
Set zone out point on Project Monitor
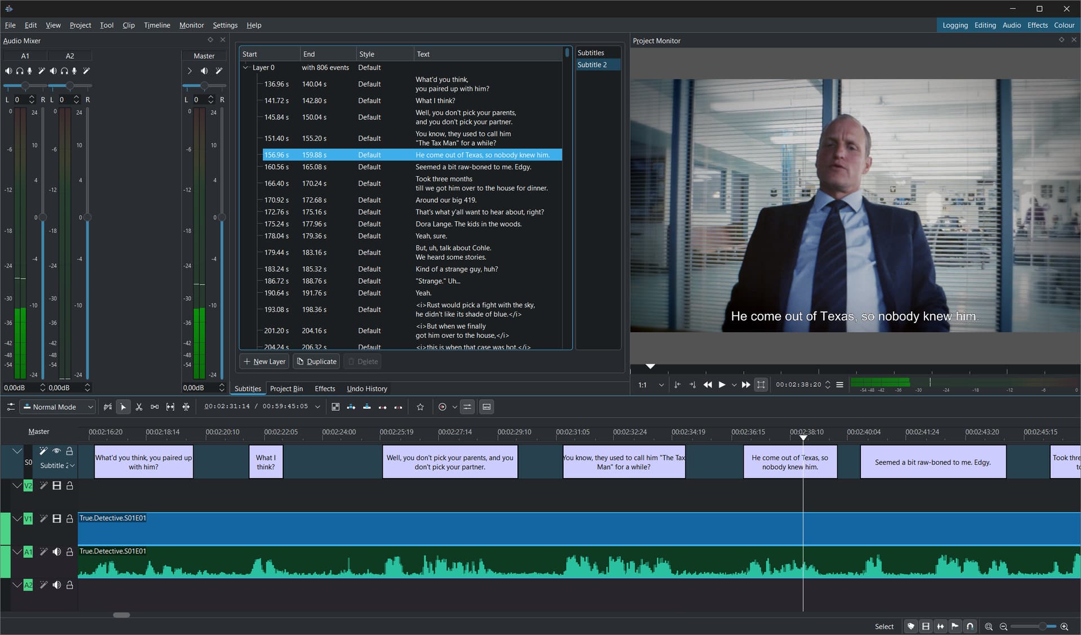click(x=693, y=385)
